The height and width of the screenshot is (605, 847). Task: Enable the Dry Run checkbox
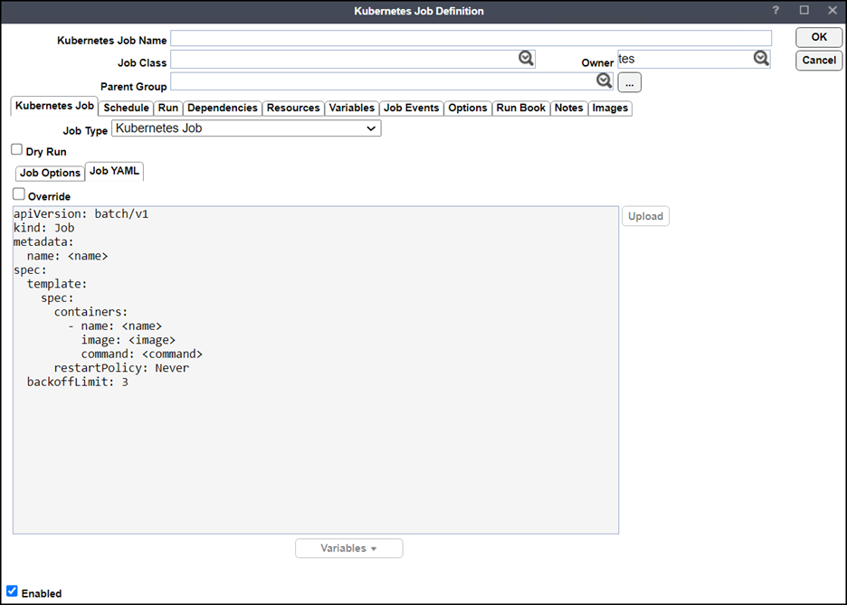17,149
